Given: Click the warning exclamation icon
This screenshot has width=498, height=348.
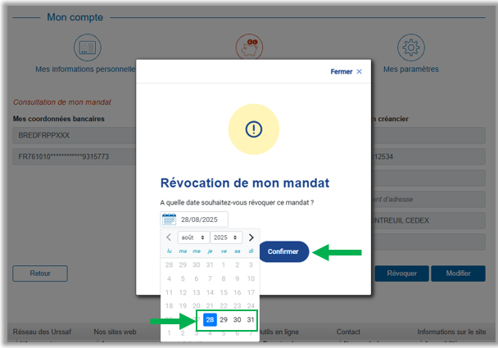Looking at the screenshot, I should pyautogui.click(x=254, y=129).
